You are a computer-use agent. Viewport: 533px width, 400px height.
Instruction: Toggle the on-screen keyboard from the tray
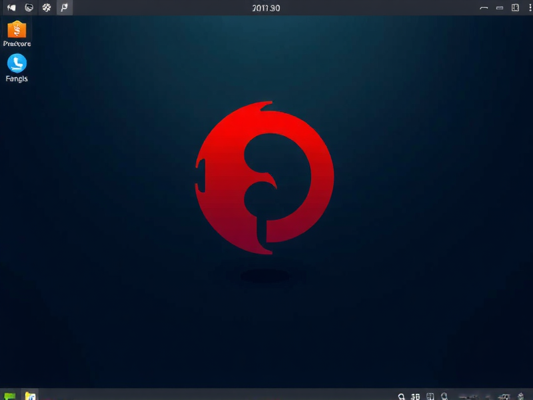tap(429, 395)
